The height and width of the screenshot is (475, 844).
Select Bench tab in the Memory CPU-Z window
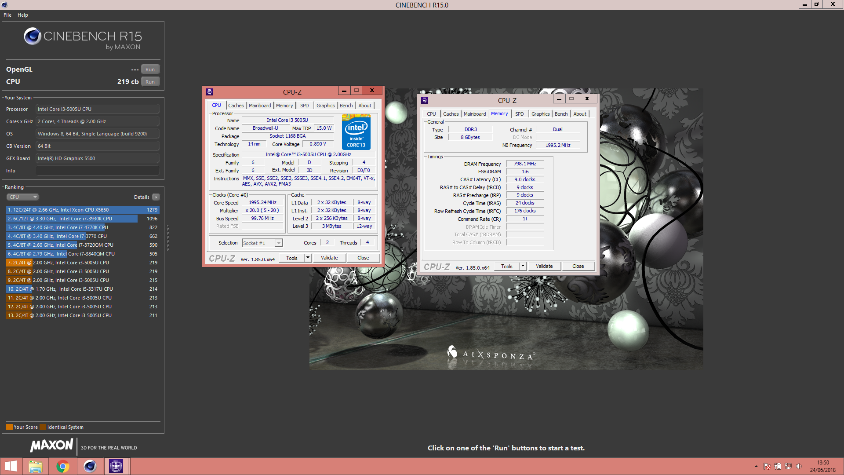(x=561, y=114)
